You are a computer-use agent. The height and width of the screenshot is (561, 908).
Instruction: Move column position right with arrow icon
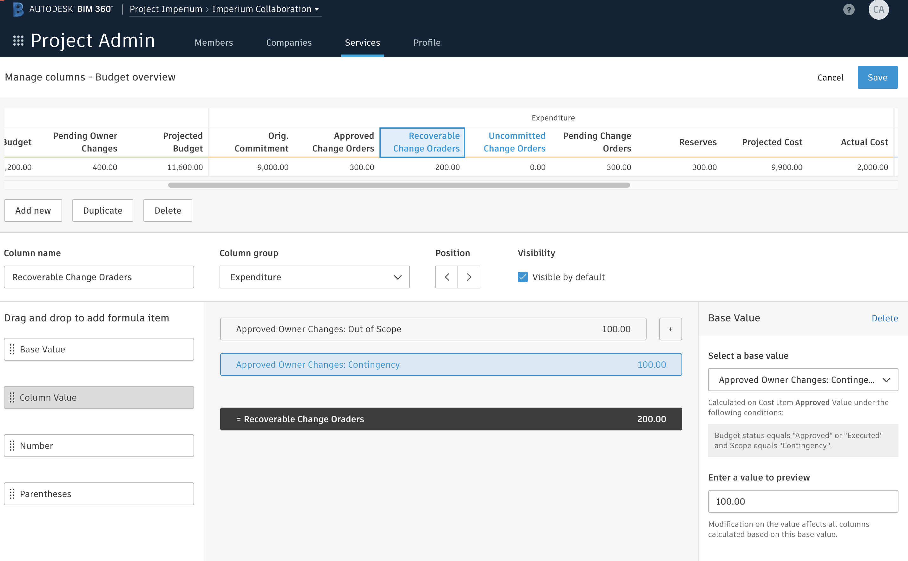click(x=469, y=277)
